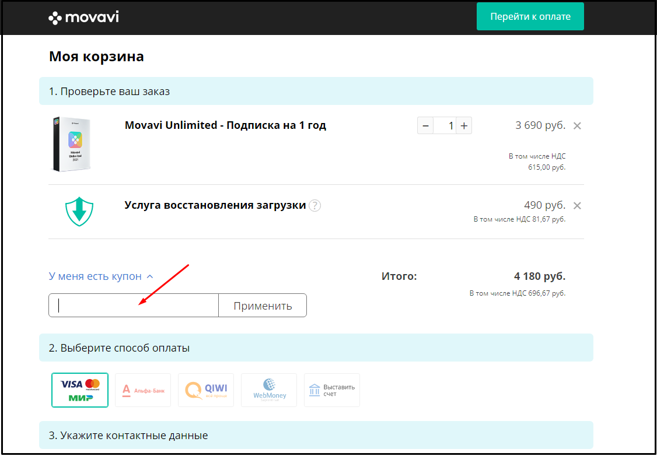
Task: Click the Итого: label
Action: click(x=399, y=276)
